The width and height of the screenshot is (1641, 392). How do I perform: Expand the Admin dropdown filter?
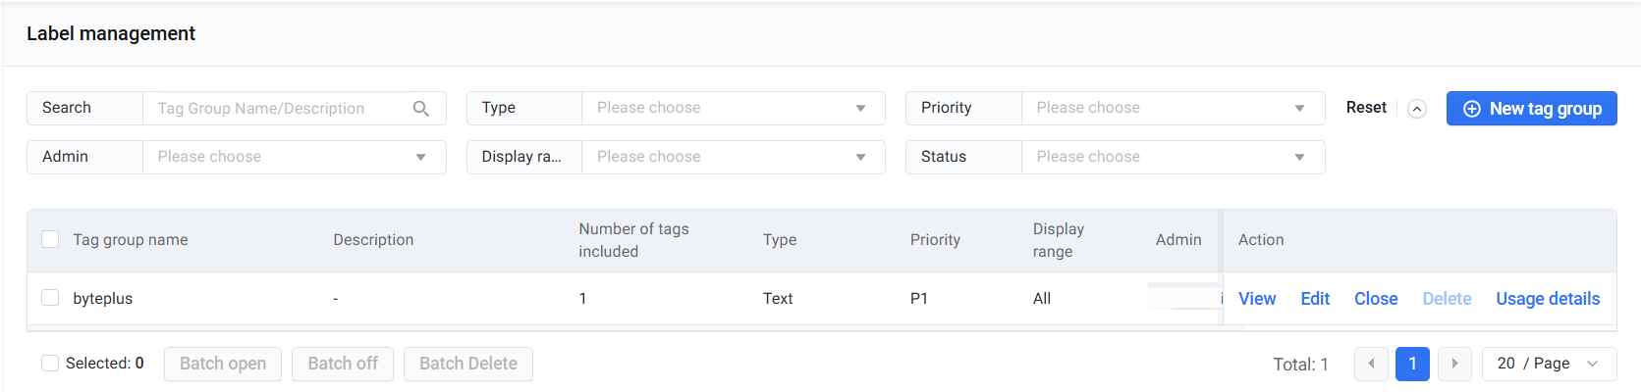[x=294, y=157]
